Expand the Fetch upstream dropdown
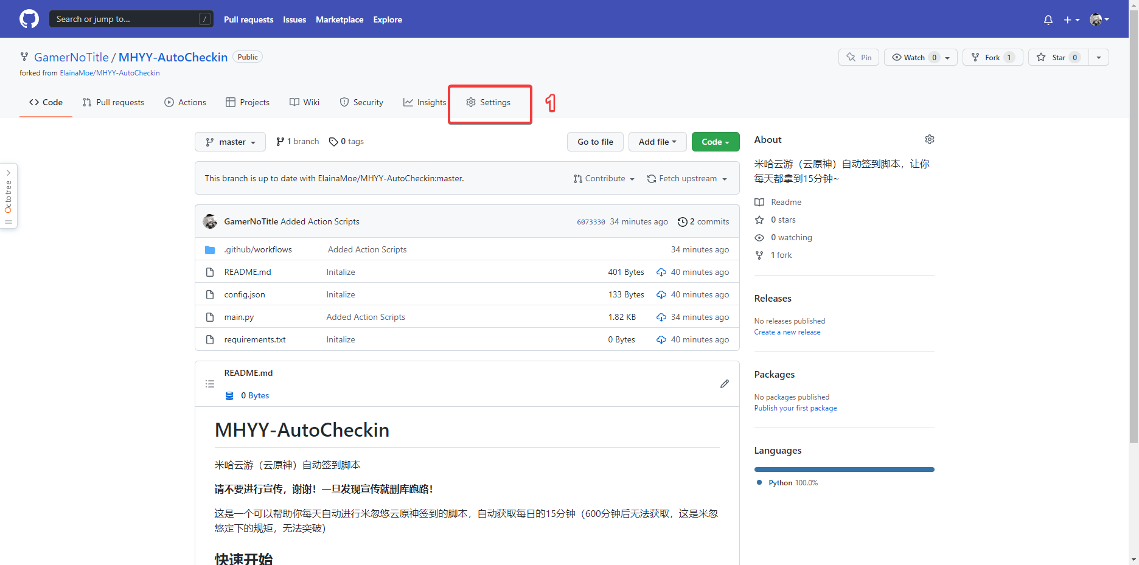This screenshot has height=565, width=1139. [687, 178]
